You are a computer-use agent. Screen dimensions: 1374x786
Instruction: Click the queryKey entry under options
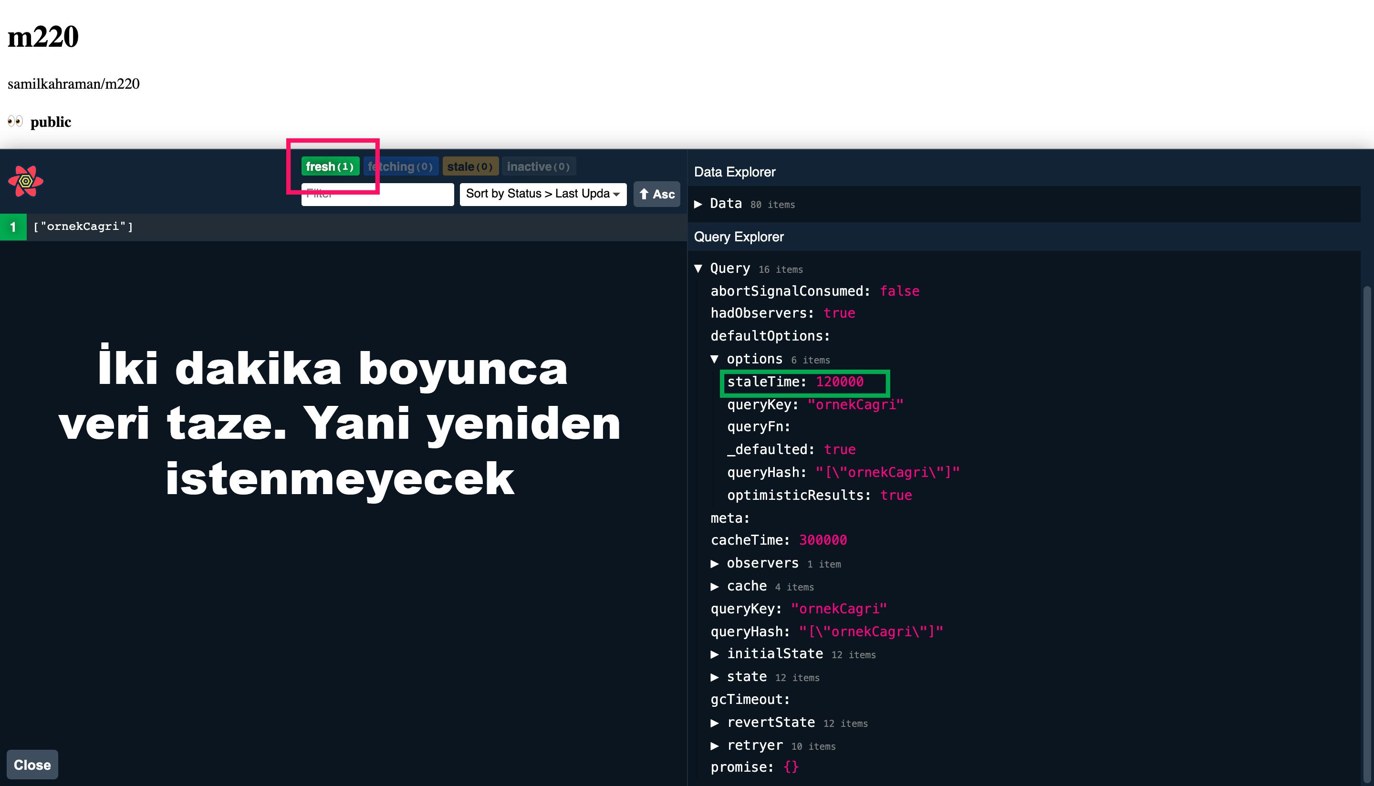coord(815,404)
